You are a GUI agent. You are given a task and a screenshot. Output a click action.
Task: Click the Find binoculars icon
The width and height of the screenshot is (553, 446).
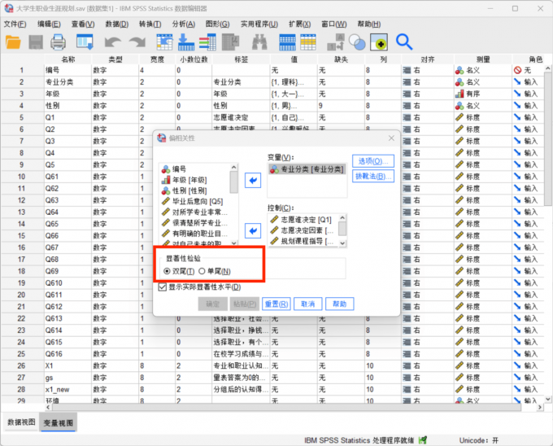(259, 42)
